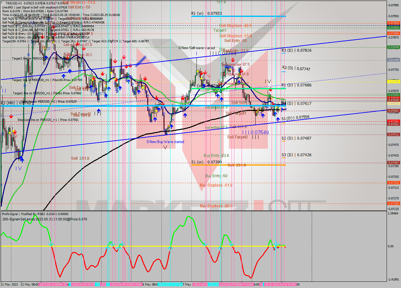The height and width of the screenshot is (288, 401).
Task: Click the '0 New Buy Wave started' label
Action: (165, 142)
